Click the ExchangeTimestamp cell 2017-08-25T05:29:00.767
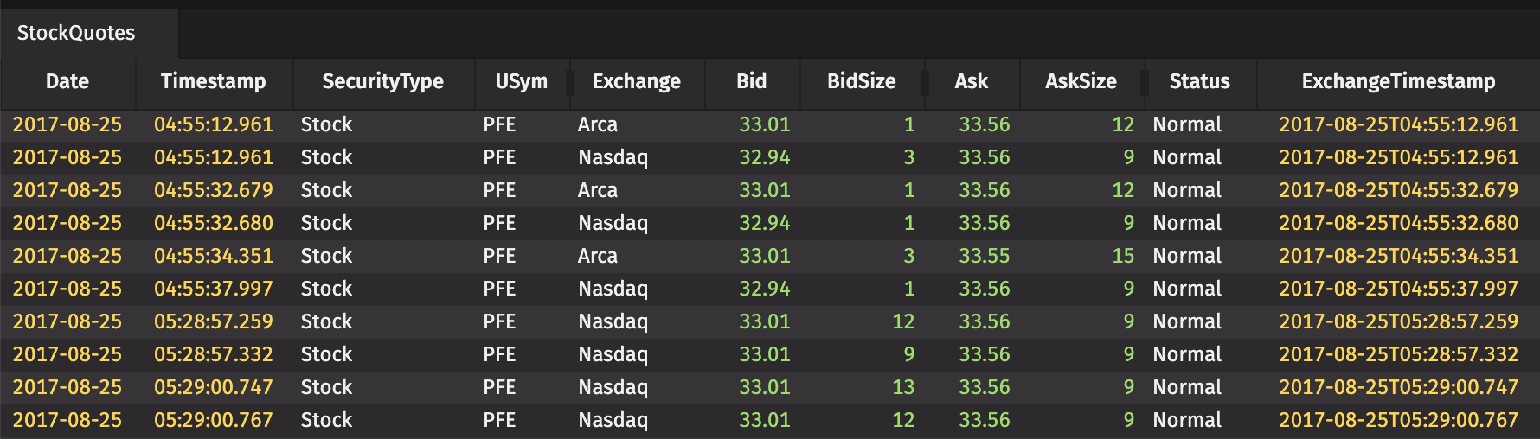This screenshot has width=1540, height=439. 1398,421
